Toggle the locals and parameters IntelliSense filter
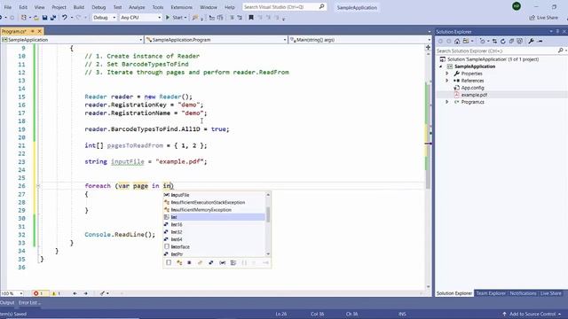 click(x=223, y=262)
